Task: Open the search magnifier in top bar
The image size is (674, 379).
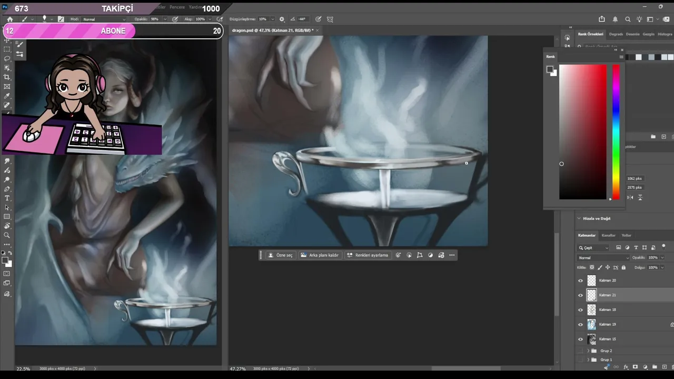Action: [x=628, y=19]
